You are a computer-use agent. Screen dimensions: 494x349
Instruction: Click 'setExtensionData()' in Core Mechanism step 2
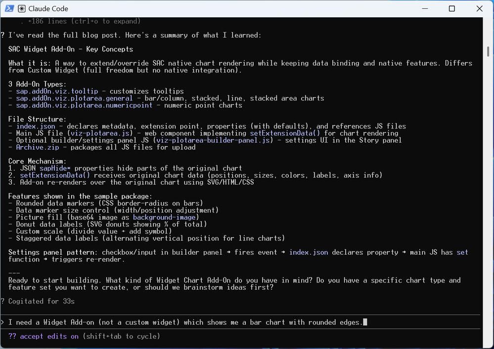pyautogui.click(x=55, y=175)
